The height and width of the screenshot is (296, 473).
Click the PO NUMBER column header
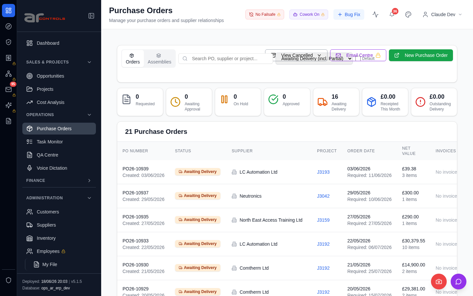pos(135,151)
